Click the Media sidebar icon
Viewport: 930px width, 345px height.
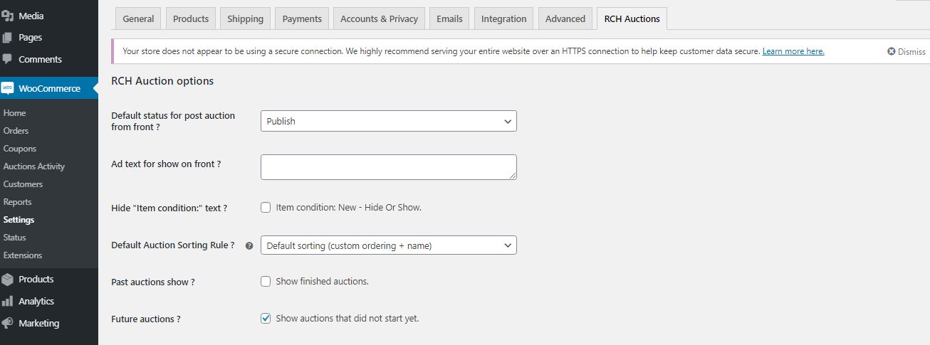[x=8, y=16]
